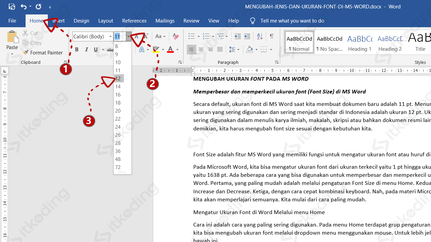Click the Multilevel list icon

[x=221, y=36]
